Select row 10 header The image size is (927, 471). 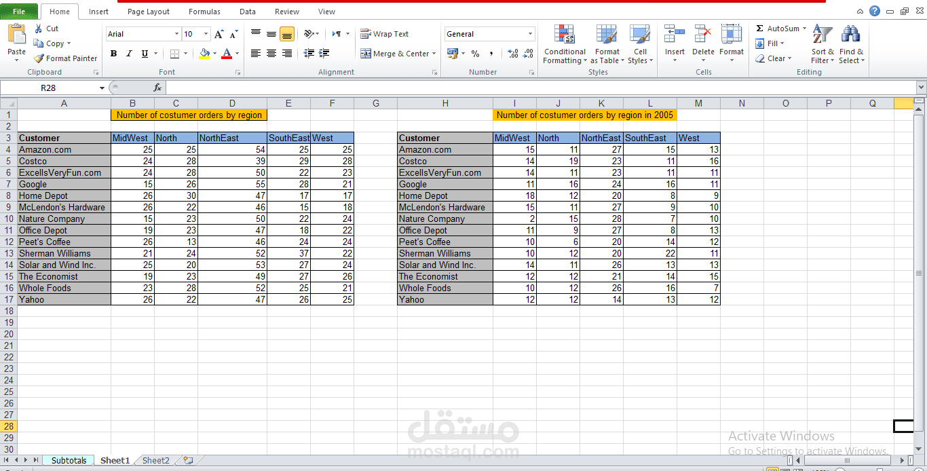click(9, 219)
